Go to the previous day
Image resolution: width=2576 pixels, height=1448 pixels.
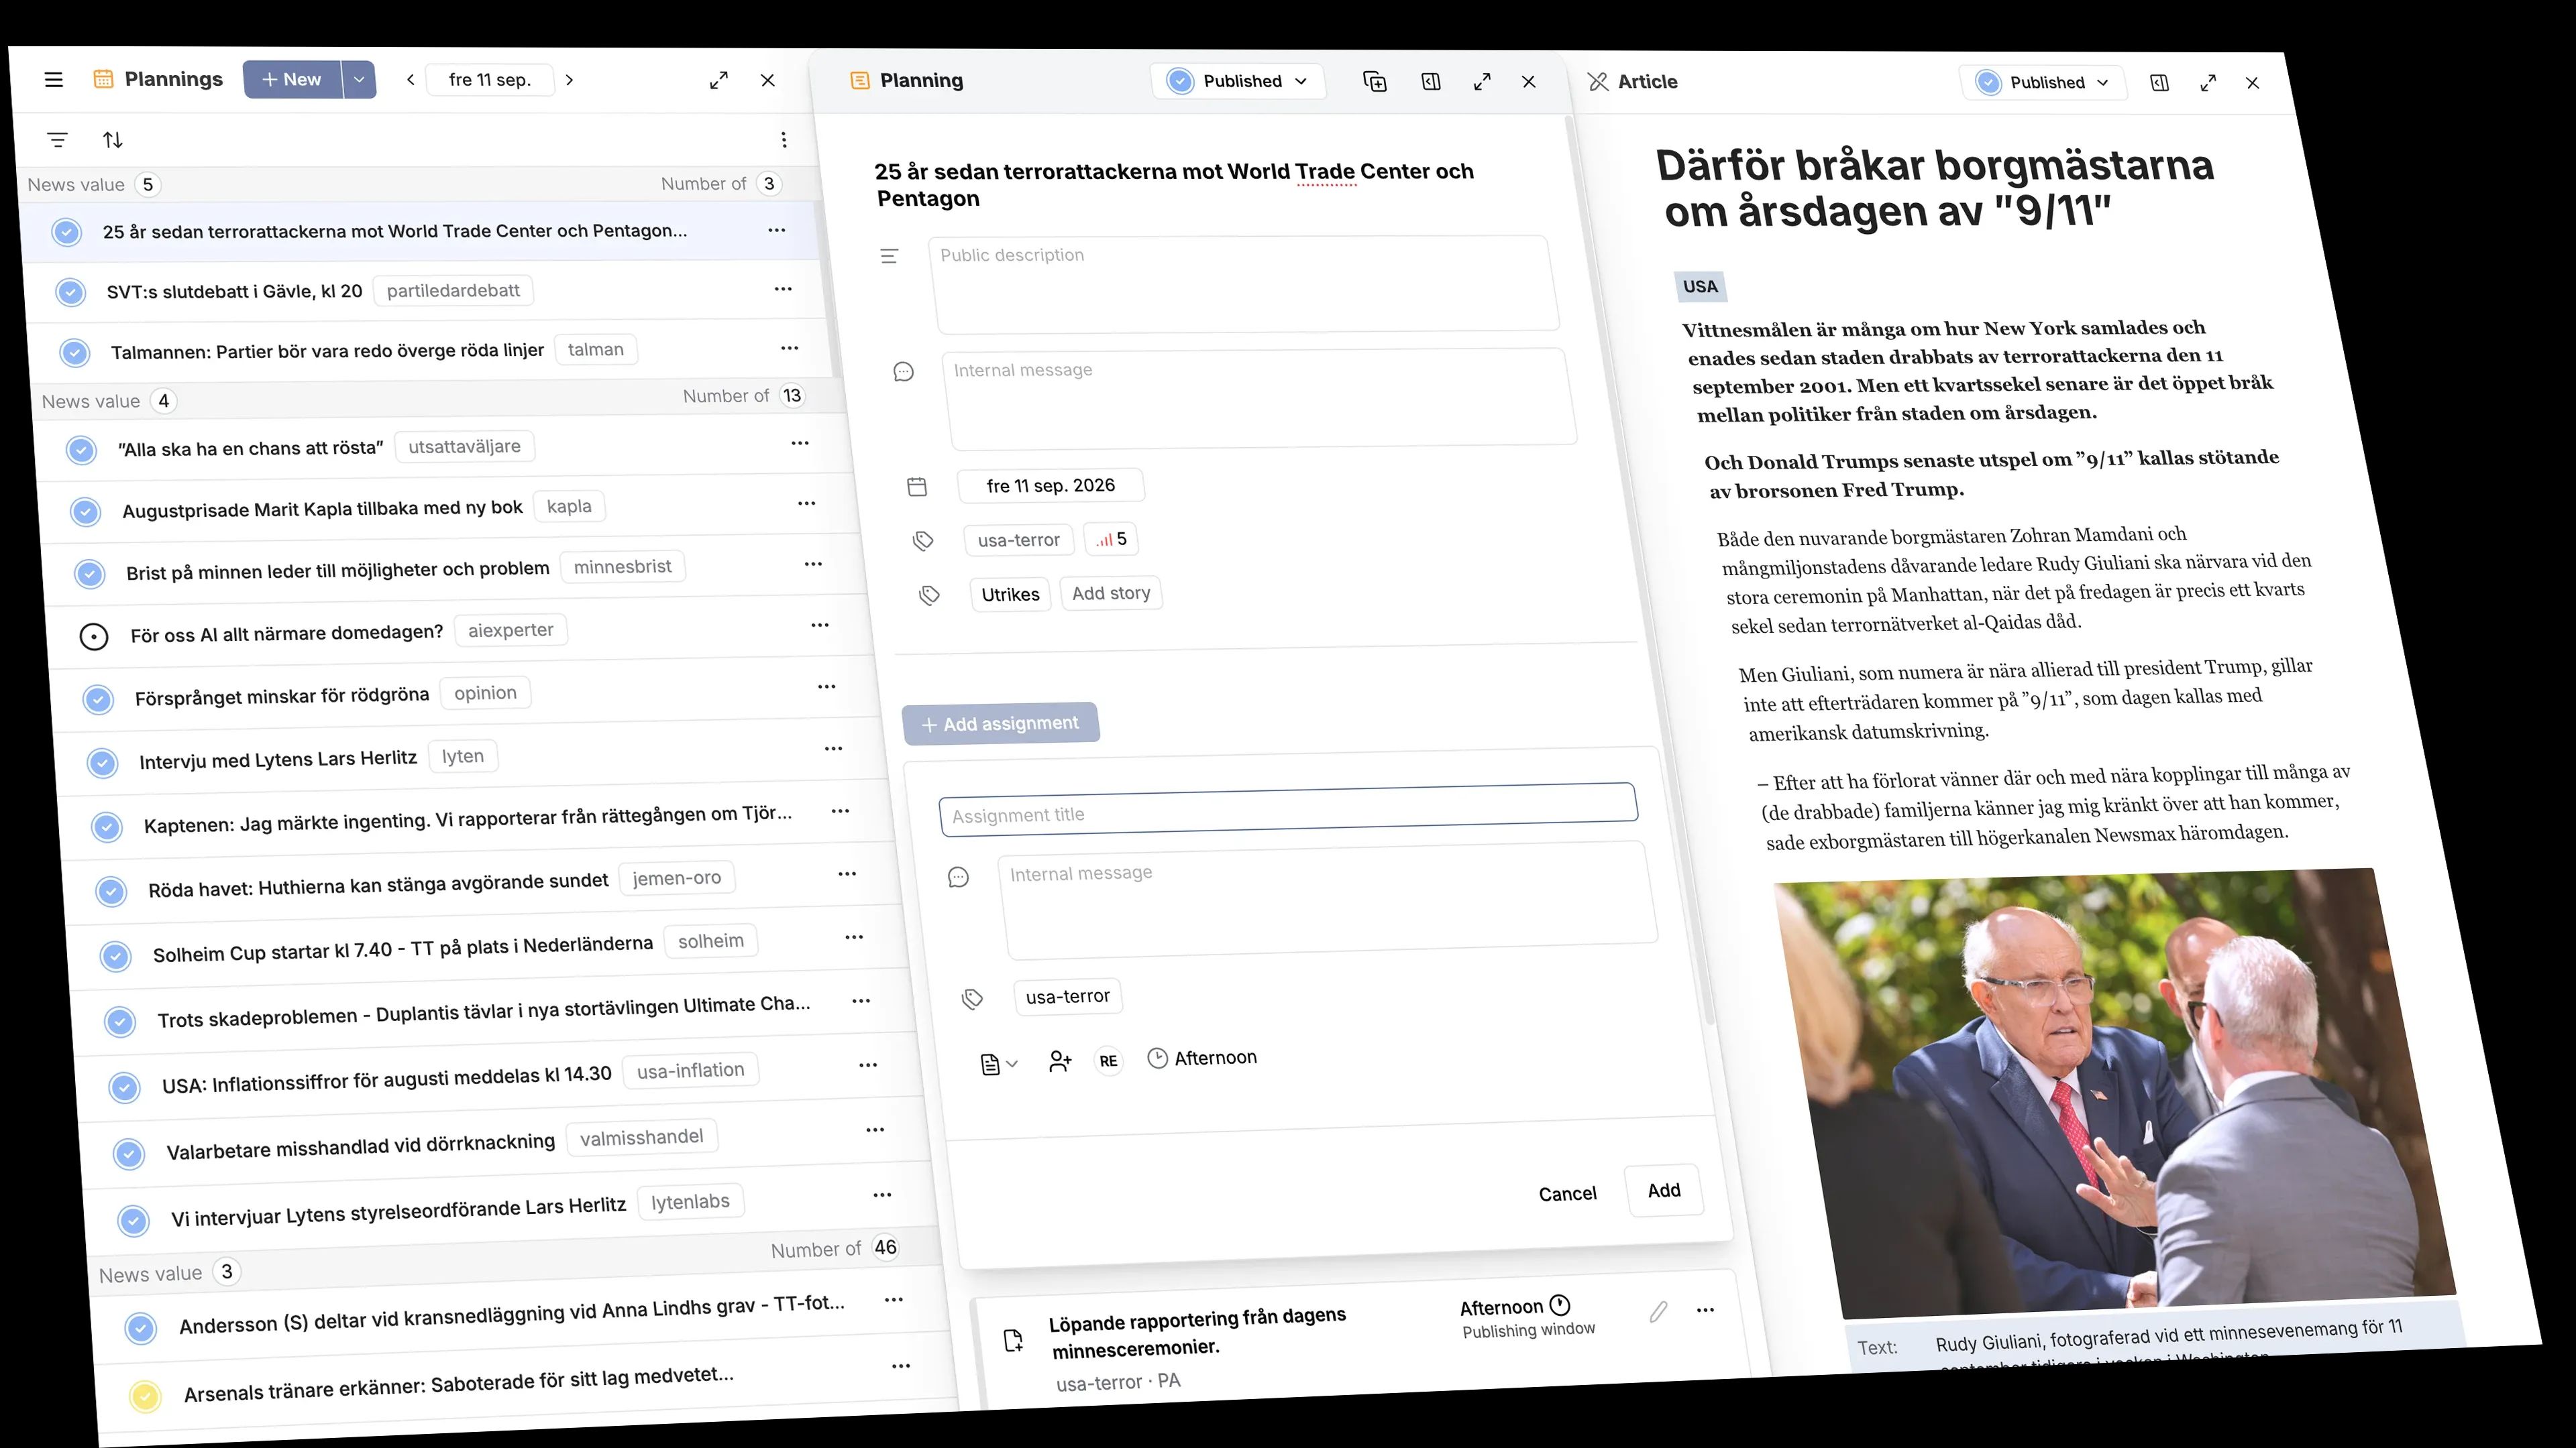[x=410, y=80]
